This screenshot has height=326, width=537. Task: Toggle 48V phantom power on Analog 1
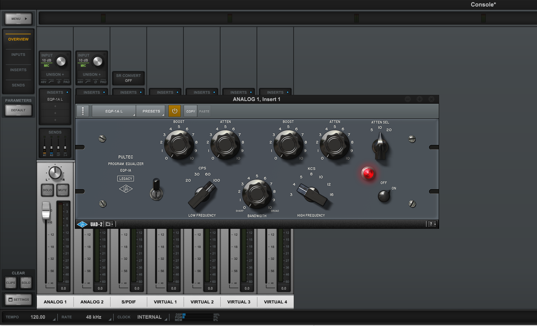pos(43,82)
